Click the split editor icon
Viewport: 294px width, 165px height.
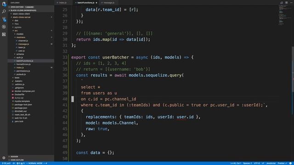coord(287,3)
